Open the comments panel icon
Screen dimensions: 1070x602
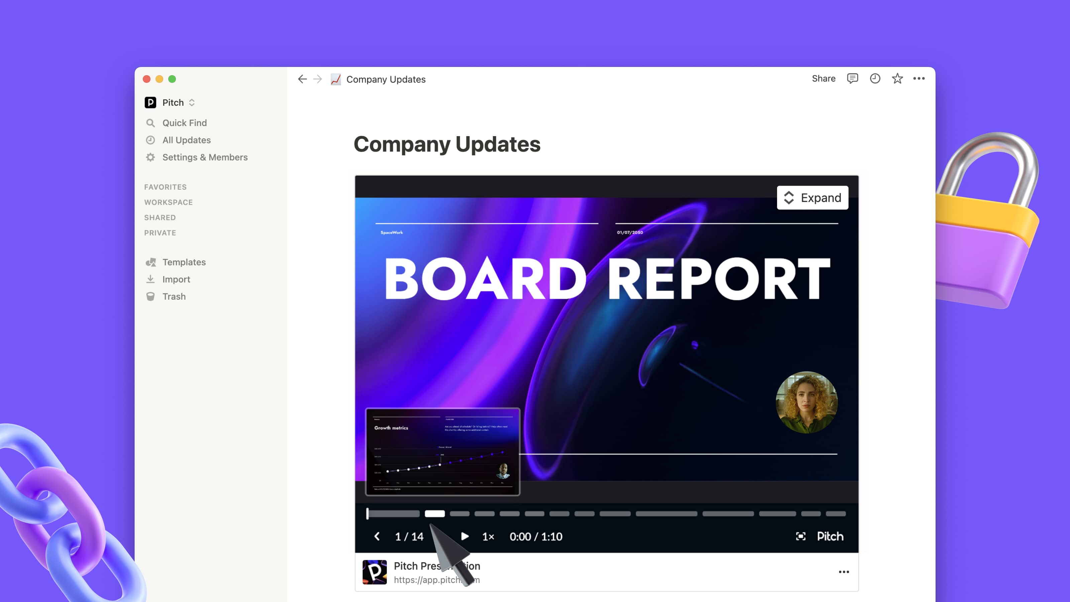pyautogui.click(x=852, y=79)
